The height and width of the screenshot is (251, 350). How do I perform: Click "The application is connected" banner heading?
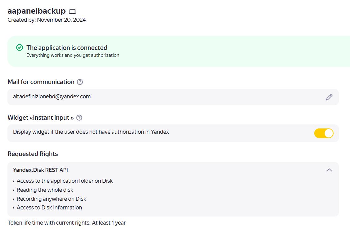[67, 48]
